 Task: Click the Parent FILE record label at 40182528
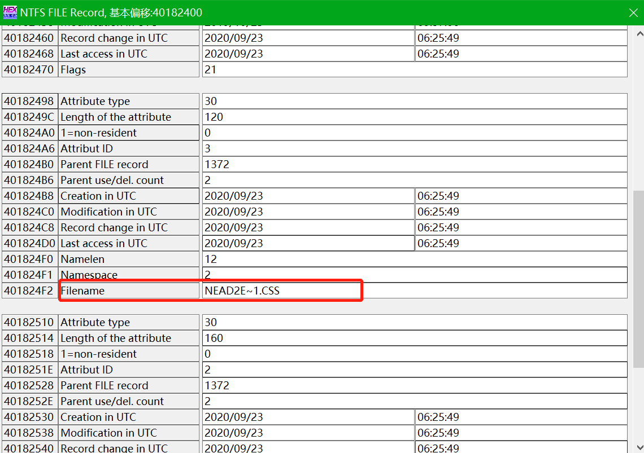129,386
